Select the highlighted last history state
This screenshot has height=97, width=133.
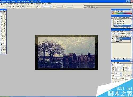[123, 26]
